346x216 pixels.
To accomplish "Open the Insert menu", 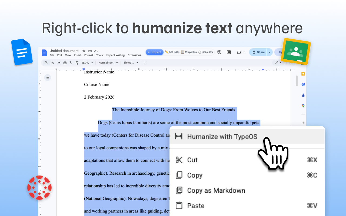I will click(78, 55).
